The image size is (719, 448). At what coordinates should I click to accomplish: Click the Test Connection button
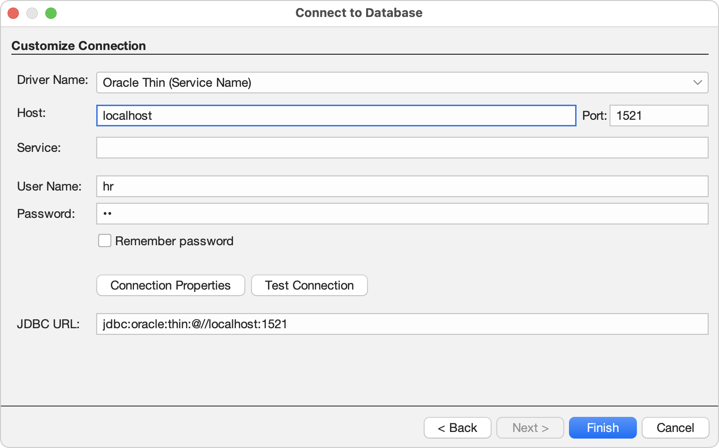click(309, 285)
